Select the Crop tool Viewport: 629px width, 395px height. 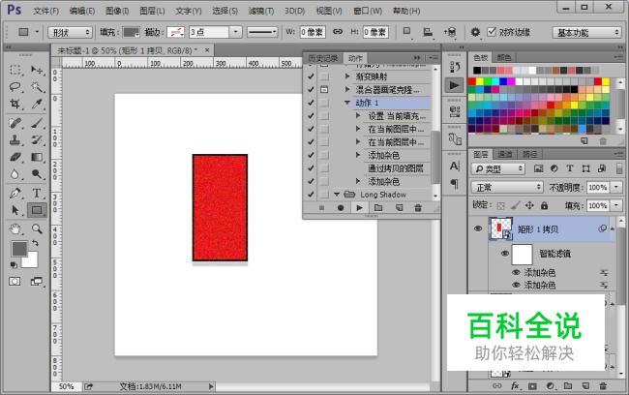pos(15,104)
